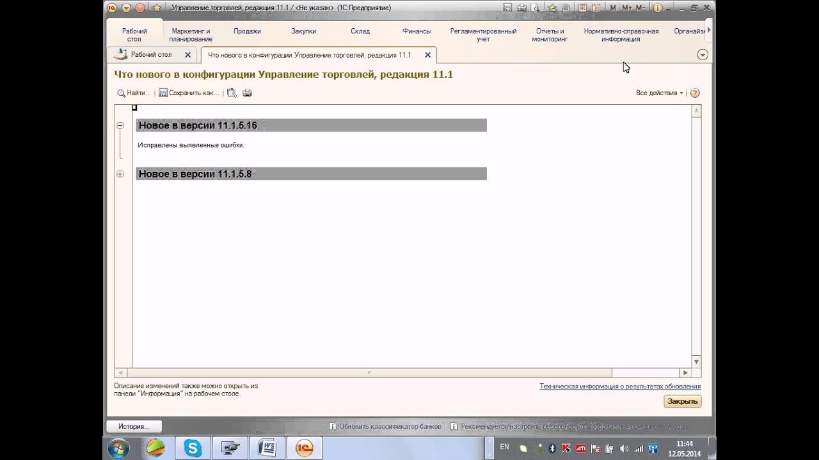Viewport: 819px width, 460px height.
Task: Click the horizontal scrollbar thumb
Action: [369, 372]
